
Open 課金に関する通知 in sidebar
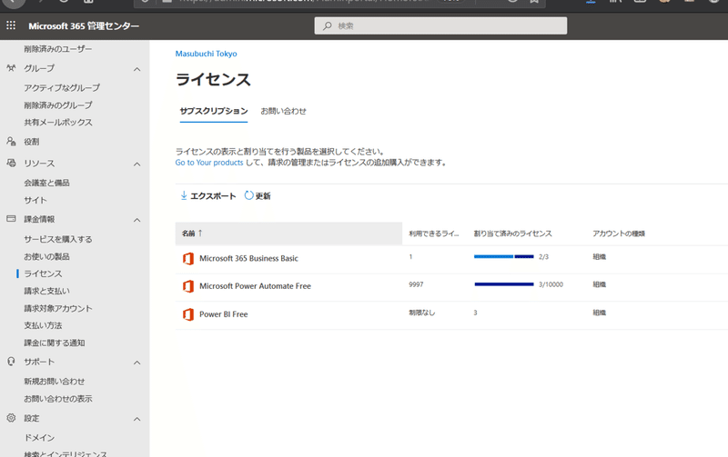coord(55,343)
